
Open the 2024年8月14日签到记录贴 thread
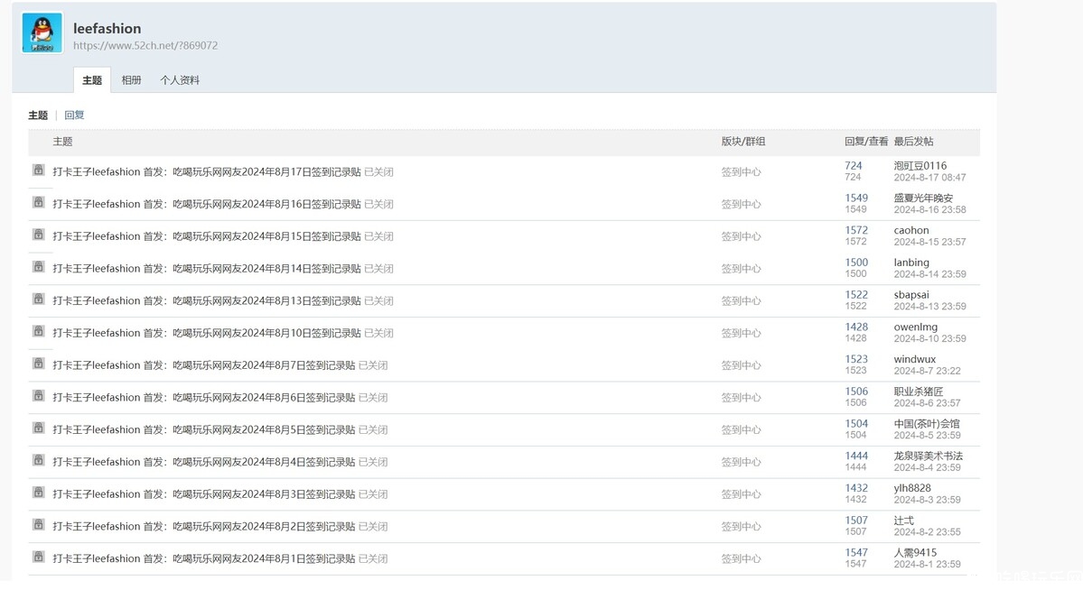coord(207,269)
